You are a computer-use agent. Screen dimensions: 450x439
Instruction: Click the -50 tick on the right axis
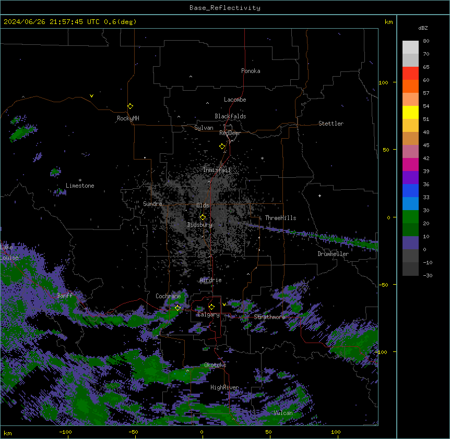click(383, 285)
